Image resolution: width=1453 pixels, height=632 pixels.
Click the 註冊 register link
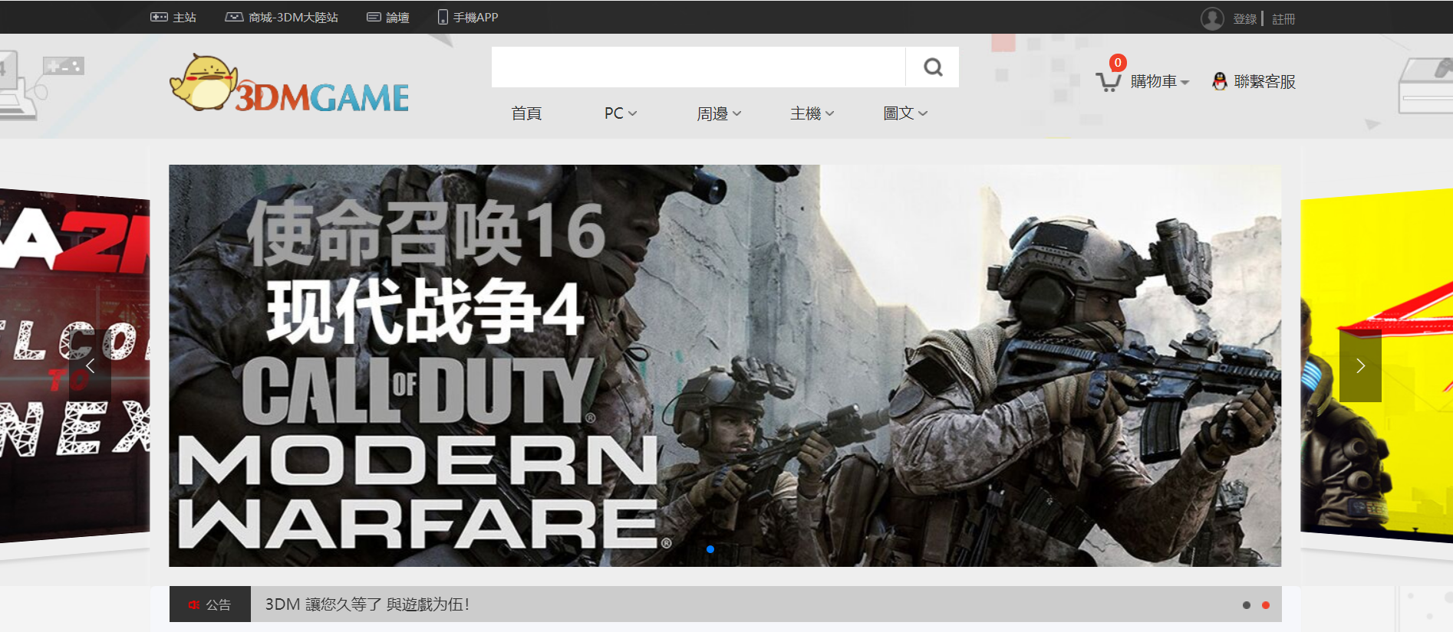click(1283, 19)
